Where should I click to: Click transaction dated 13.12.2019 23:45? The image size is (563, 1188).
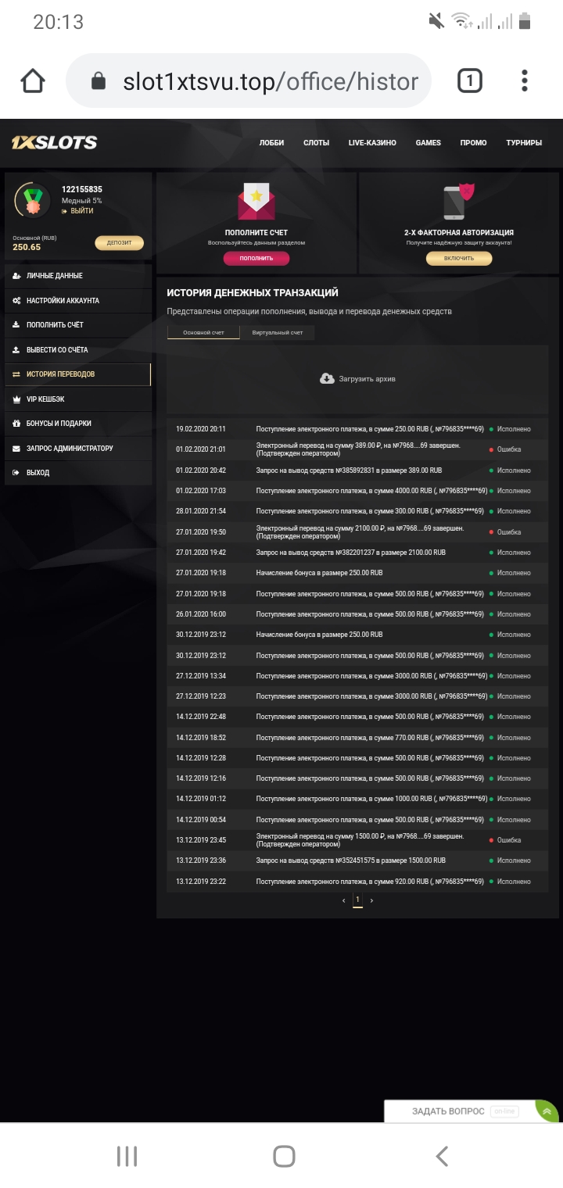(x=357, y=840)
